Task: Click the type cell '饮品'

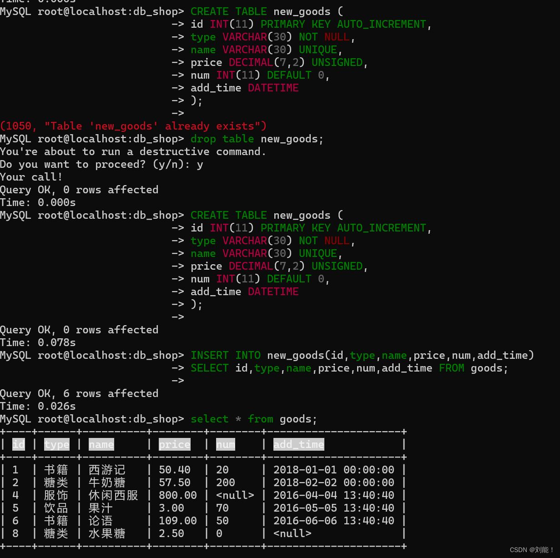Action: pos(56,508)
